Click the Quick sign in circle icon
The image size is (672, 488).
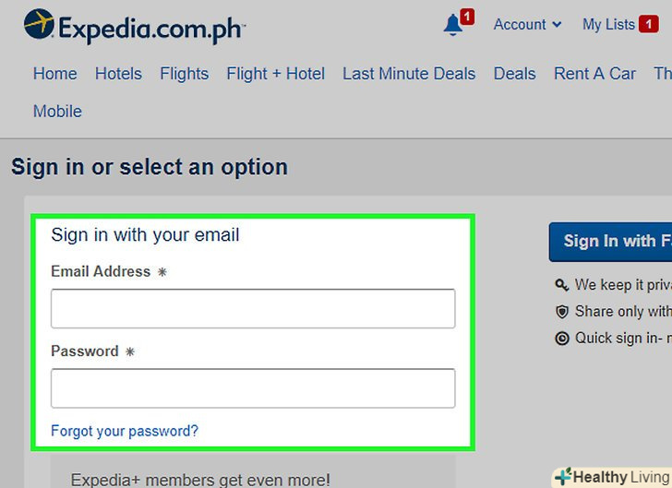click(x=561, y=338)
